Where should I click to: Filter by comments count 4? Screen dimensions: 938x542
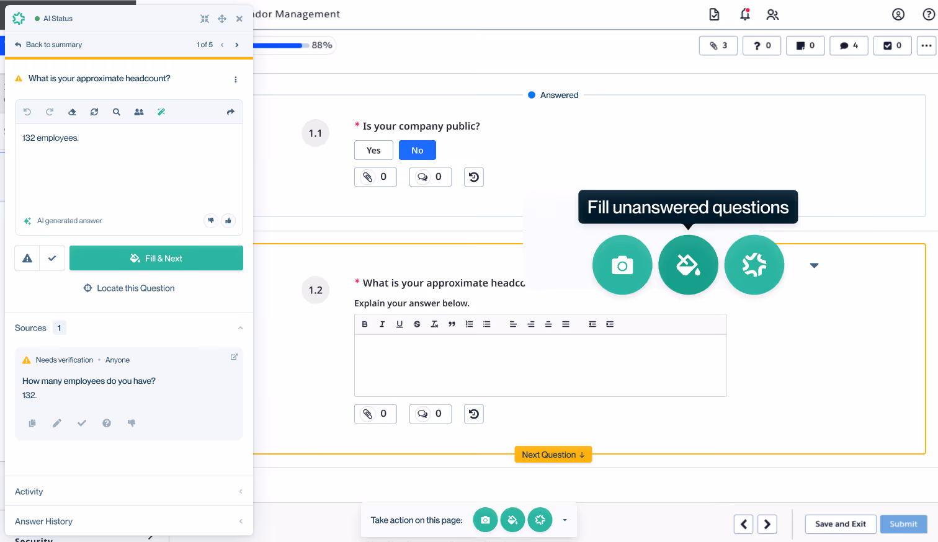(x=849, y=45)
